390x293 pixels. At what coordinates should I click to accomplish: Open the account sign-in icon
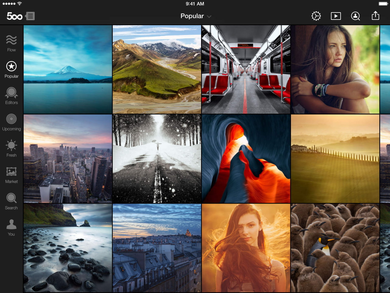356,16
